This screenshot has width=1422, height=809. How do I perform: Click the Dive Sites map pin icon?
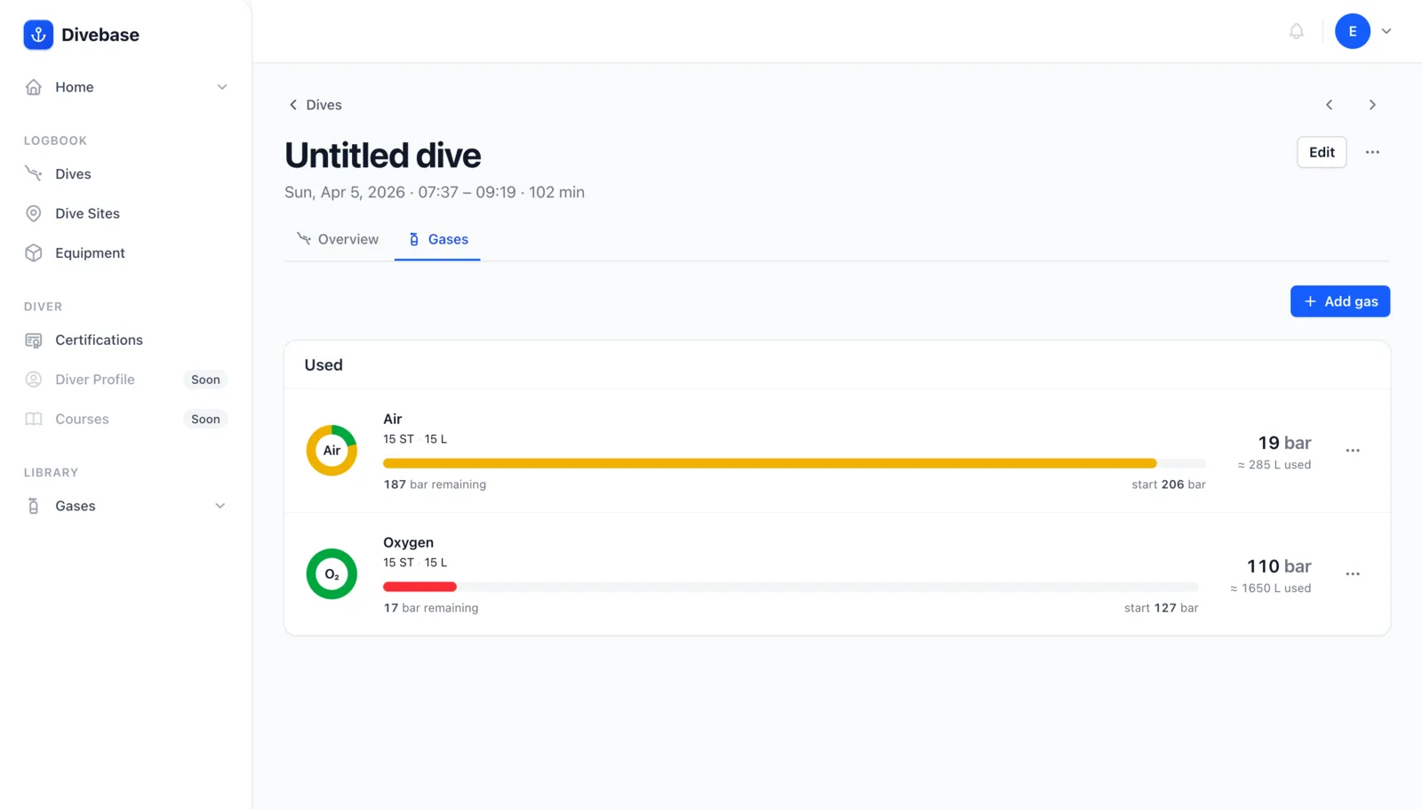pos(34,213)
